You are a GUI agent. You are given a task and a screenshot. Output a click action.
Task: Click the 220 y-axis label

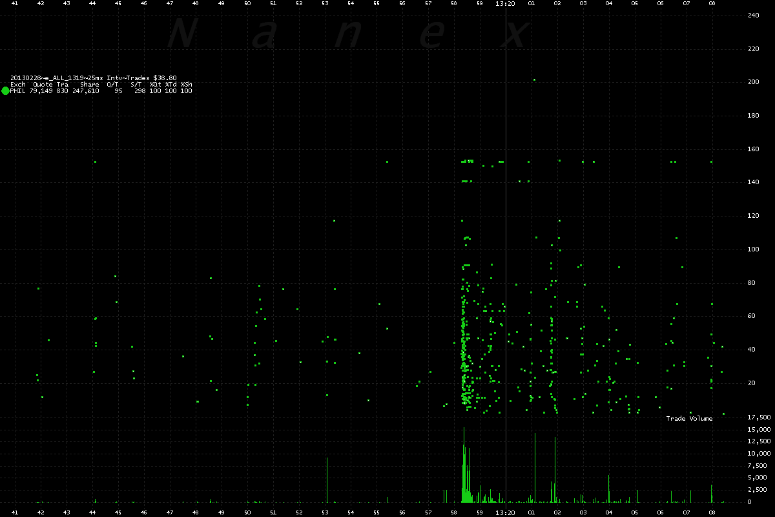(x=753, y=49)
